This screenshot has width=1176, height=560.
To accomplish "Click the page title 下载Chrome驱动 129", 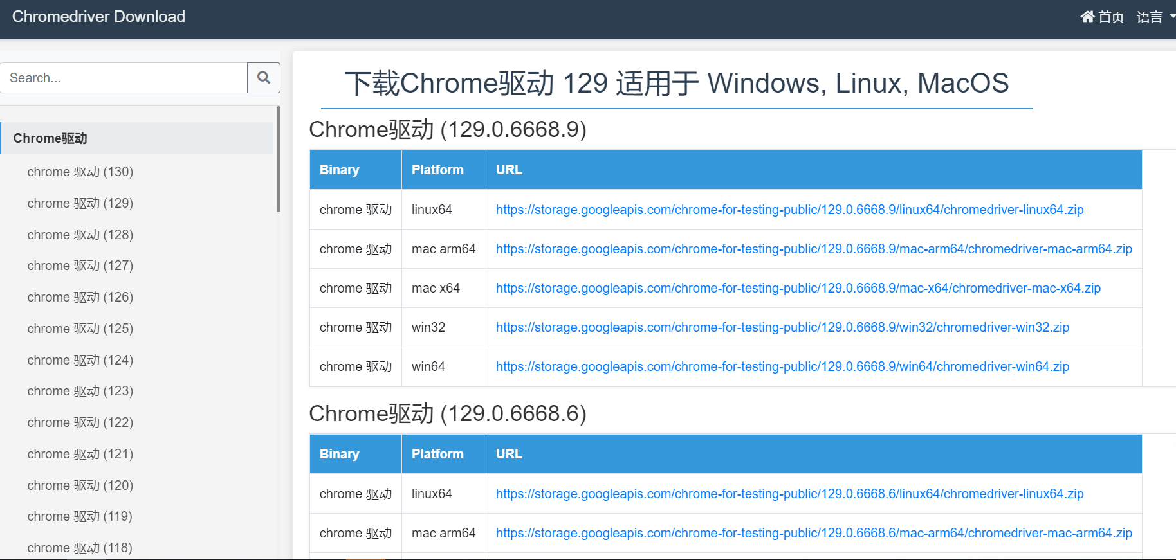I will 677,83.
